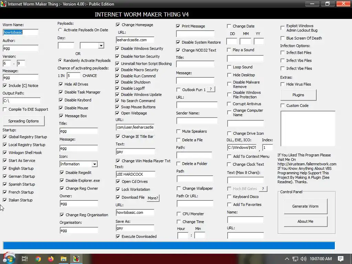Click into the Author text field

[x=21, y=48]
